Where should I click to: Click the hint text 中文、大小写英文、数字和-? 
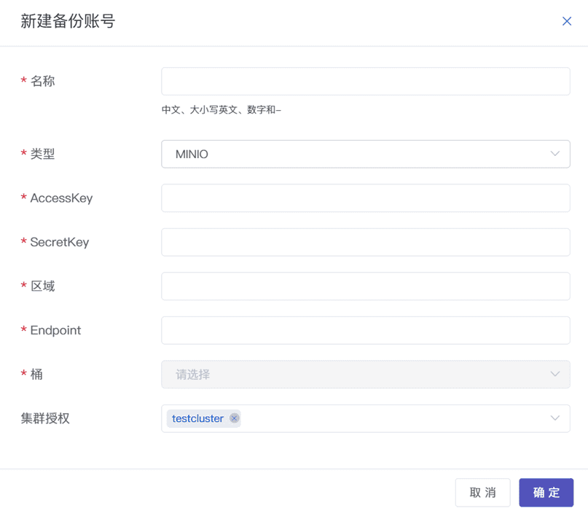(222, 109)
